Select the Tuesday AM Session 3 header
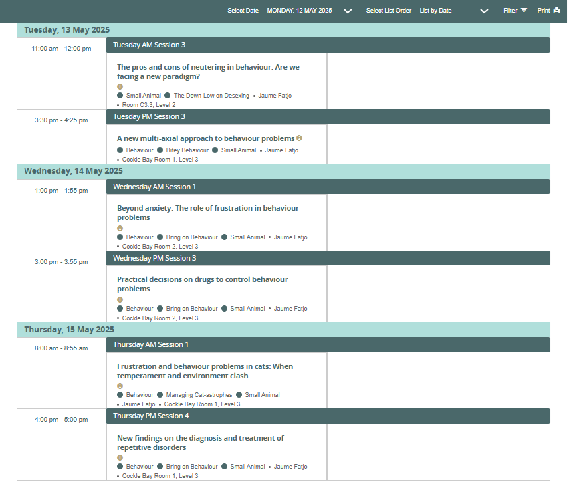 328,45
